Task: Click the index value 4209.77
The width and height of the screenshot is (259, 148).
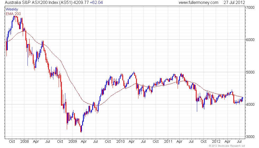Action: pos(81,3)
